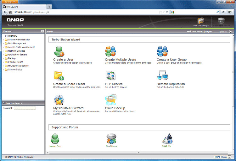Select Overview in the navigation tree
This screenshot has height=161, width=236.
point(13,36)
